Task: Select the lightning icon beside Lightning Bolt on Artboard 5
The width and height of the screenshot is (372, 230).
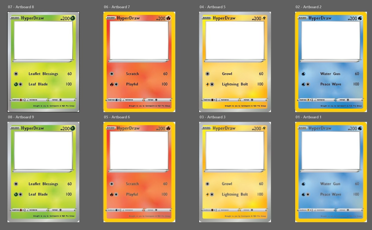Action: [208, 84]
